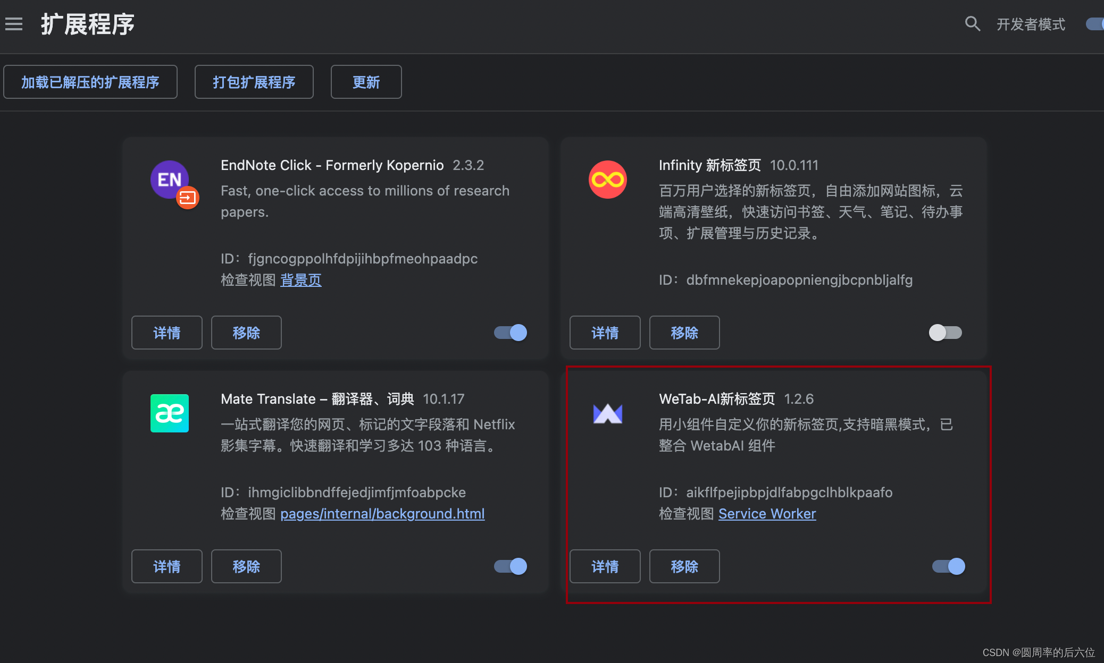Click the WeTab extension logo icon
This screenshot has width=1104, height=663.
607,413
